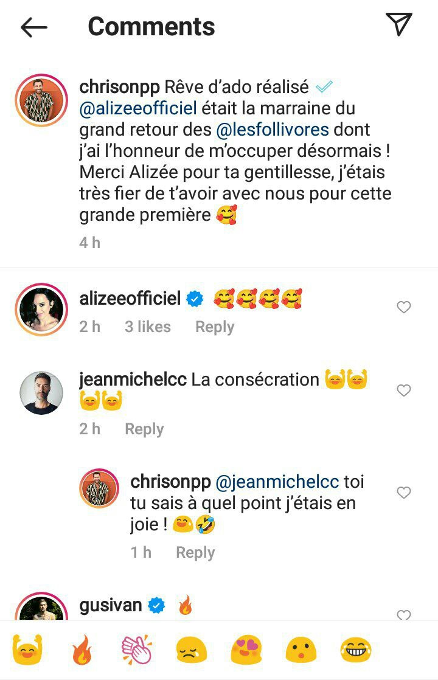Go back using the arrow icon
Screen dimensions: 438x680
click(34, 27)
